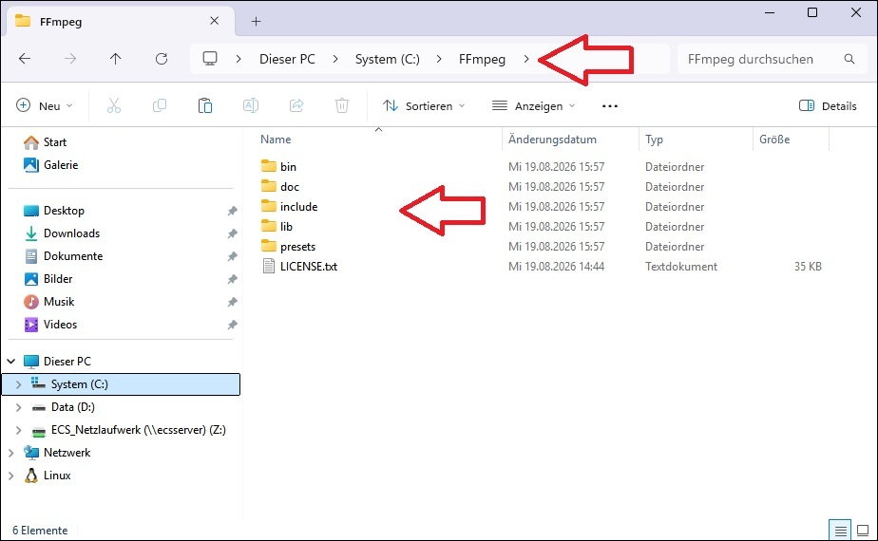Click chevron after System (C:) in breadcrumb
This screenshot has height=541, width=878.
click(x=439, y=59)
